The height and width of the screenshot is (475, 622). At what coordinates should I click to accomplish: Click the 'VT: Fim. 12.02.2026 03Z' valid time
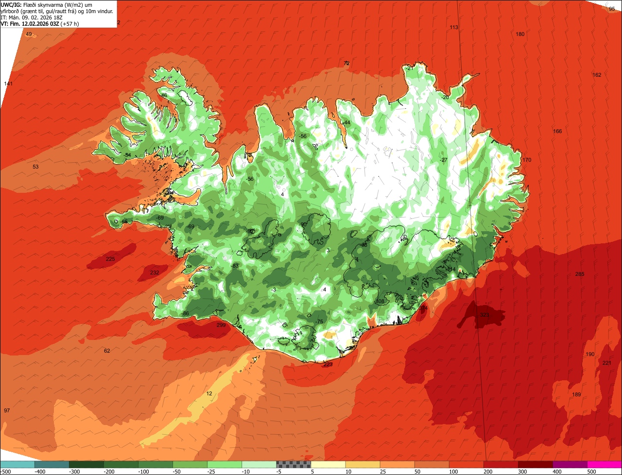[30, 24]
